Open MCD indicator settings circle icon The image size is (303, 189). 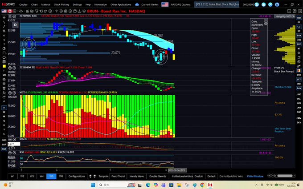(10, 93)
